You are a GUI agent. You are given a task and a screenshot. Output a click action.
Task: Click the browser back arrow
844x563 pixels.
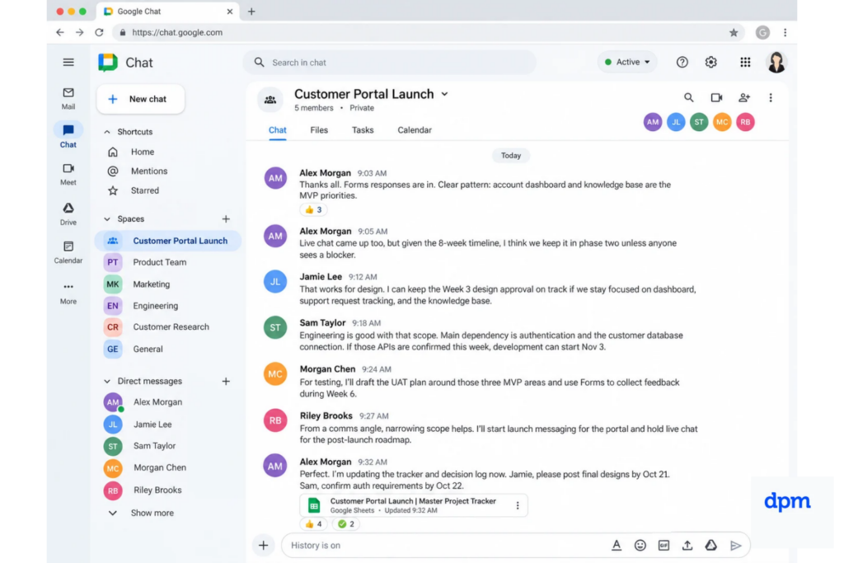pyautogui.click(x=59, y=32)
